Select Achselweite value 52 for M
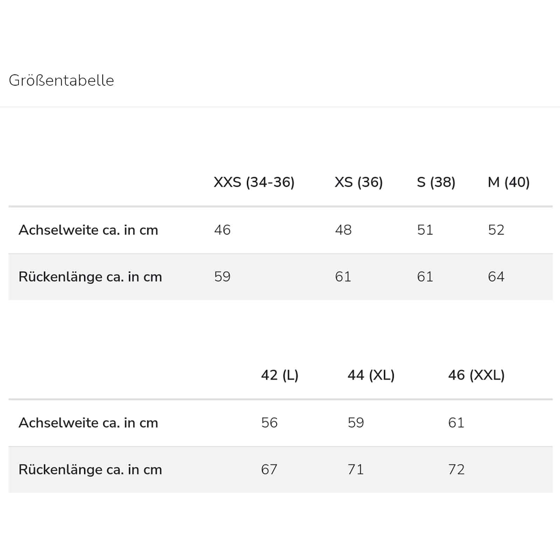 (x=496, y=230)
